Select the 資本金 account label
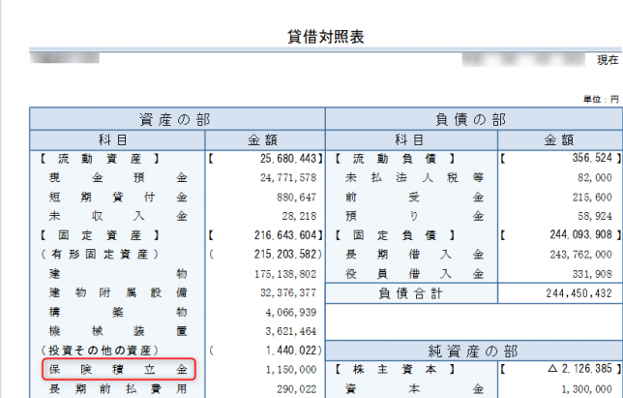 [x=414, y=388]
